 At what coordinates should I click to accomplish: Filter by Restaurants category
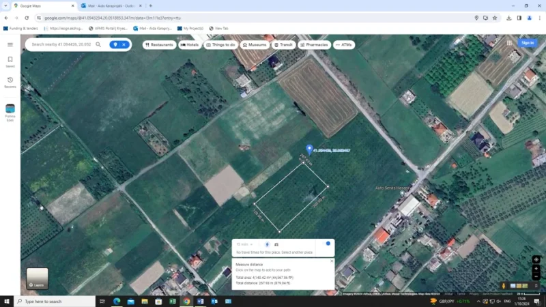pos(159,44)
